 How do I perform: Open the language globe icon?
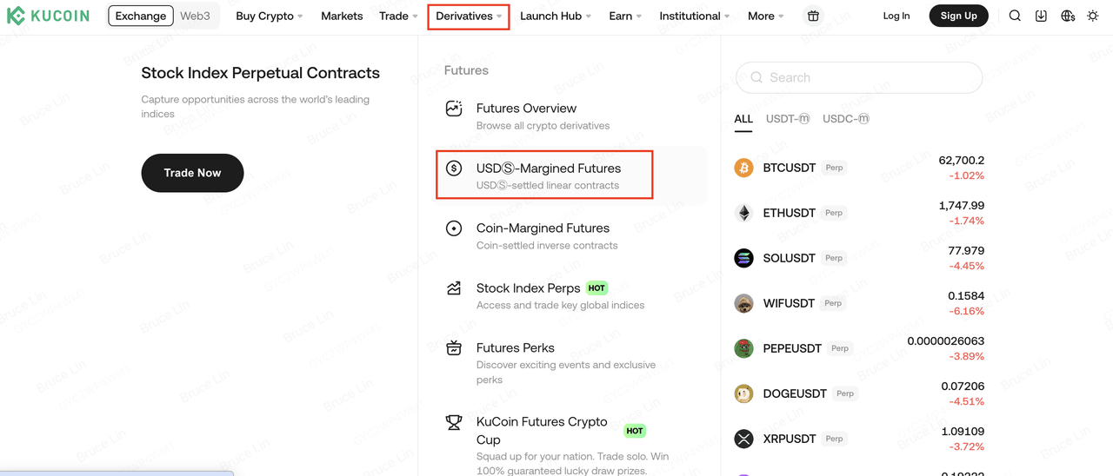click(x=1068, y=16)
